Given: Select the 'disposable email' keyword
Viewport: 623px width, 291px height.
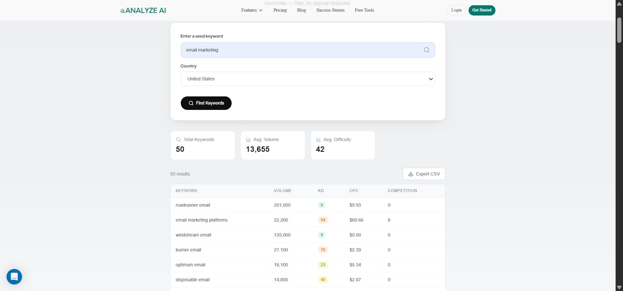Looking at the screenshot, I should tap(193, 280).
